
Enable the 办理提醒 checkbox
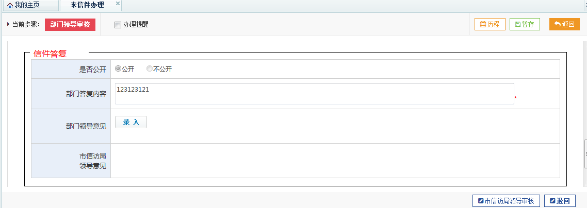click(x=118, y=25)
